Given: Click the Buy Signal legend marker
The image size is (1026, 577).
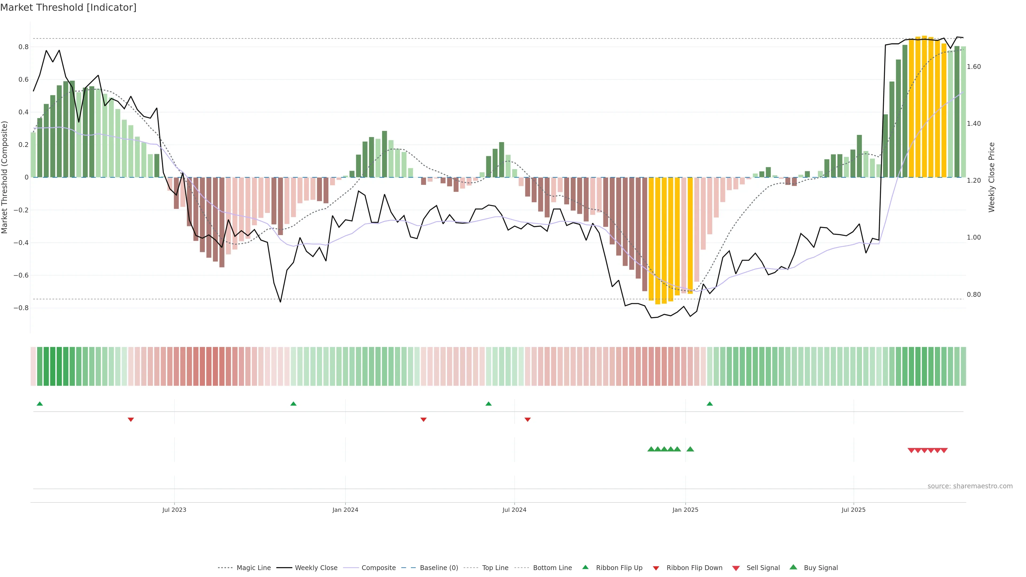Looking at the screenshot, I should click(793, 567).
